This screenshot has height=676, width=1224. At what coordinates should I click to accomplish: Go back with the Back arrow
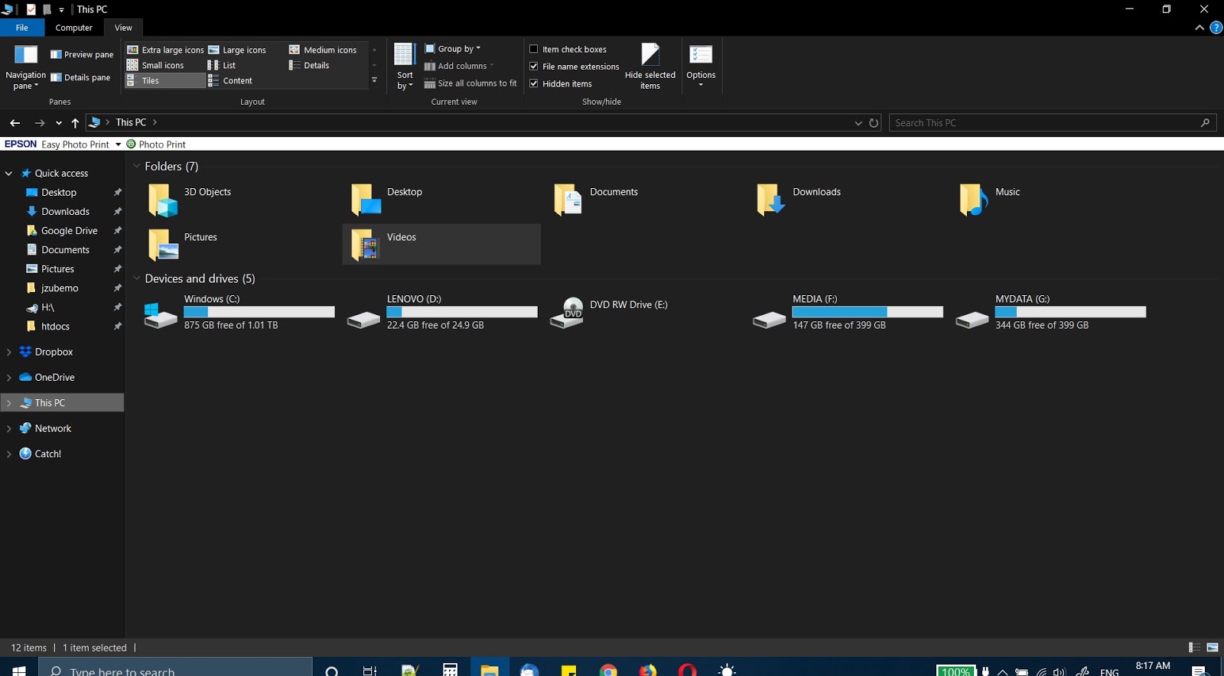15,122
